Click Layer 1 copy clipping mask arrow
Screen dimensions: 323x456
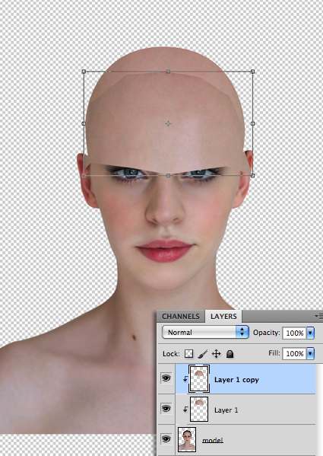point(185,379)
